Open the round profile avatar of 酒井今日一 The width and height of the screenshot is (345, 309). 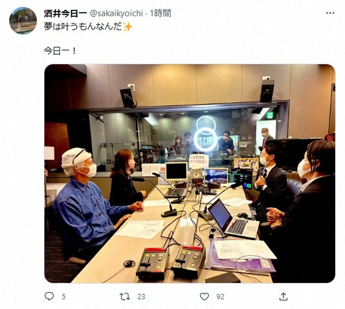23,21
